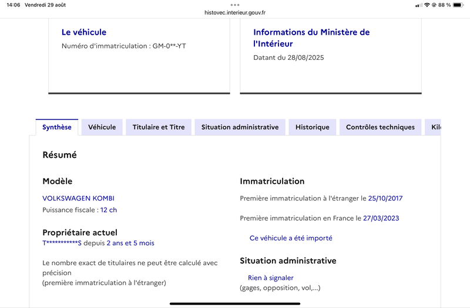The image size is (470, 308).
Task: Click the Datant du 28/08/2025 text
Action: tap(288, 57)
